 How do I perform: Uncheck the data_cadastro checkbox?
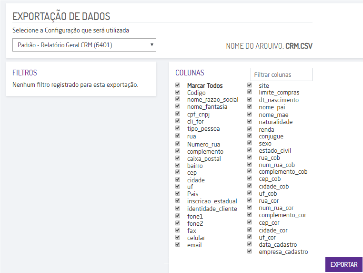(x=250, y=244)
